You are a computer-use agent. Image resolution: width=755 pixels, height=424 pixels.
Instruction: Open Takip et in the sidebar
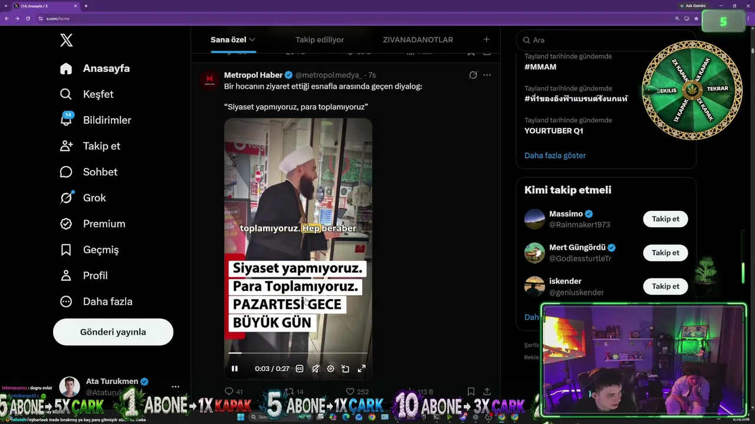pos(90,146)
